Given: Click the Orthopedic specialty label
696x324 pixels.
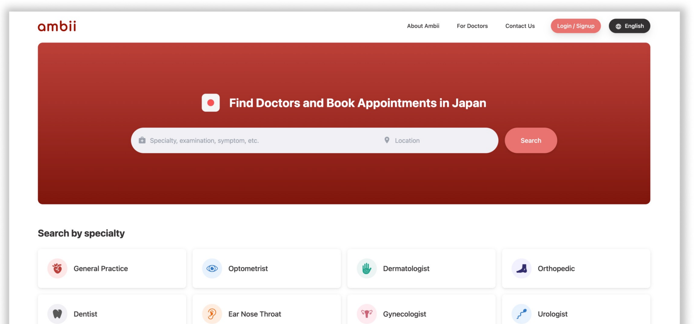Looking at the screenshot, I should pos(556,269).
